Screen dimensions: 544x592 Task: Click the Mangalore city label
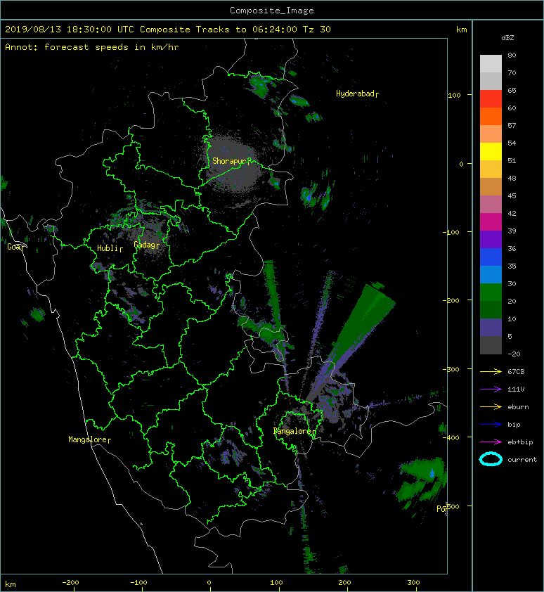tap(88, 439)
